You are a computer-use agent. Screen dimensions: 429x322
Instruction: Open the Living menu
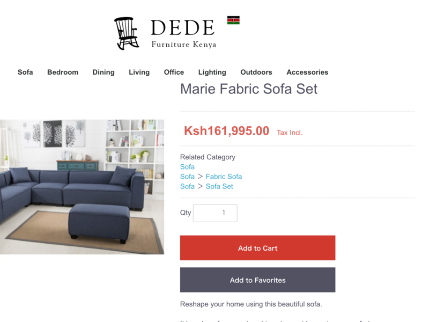pyautogui.click(x=139, y=72)
